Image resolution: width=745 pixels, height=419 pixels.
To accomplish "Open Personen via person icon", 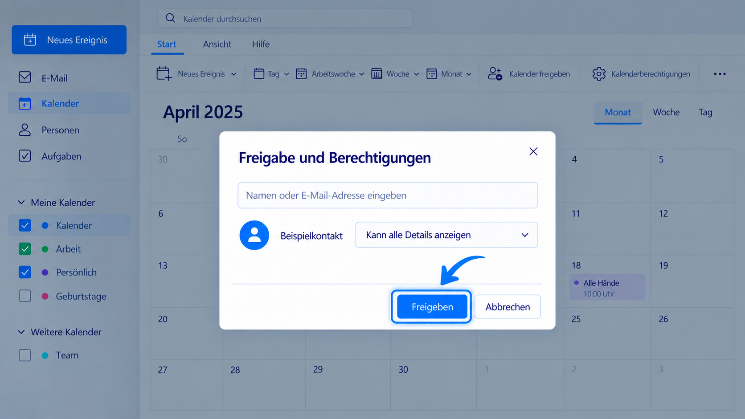I will [x=25, y=130].
